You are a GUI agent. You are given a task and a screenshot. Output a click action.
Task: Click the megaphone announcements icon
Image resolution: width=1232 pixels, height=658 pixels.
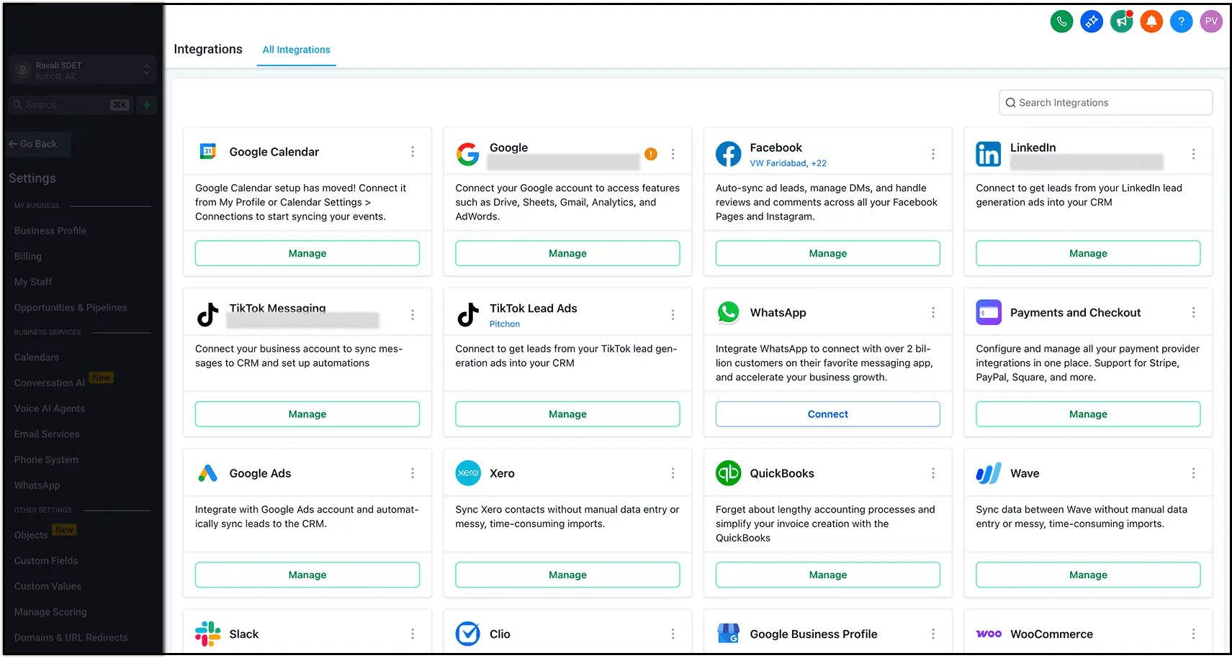pyautogui.click(x=1121, y=22)
